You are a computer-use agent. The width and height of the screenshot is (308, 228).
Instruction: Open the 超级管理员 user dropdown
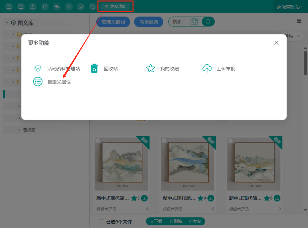coord(290,7)
